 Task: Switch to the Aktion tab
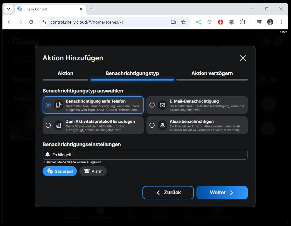[66, 73]
